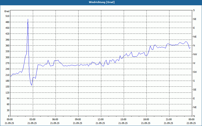This screenshot has width=202, height=126.
Task: Click the 15:00 time axis label
Action: pyautogui.click(x=124, y=119)
